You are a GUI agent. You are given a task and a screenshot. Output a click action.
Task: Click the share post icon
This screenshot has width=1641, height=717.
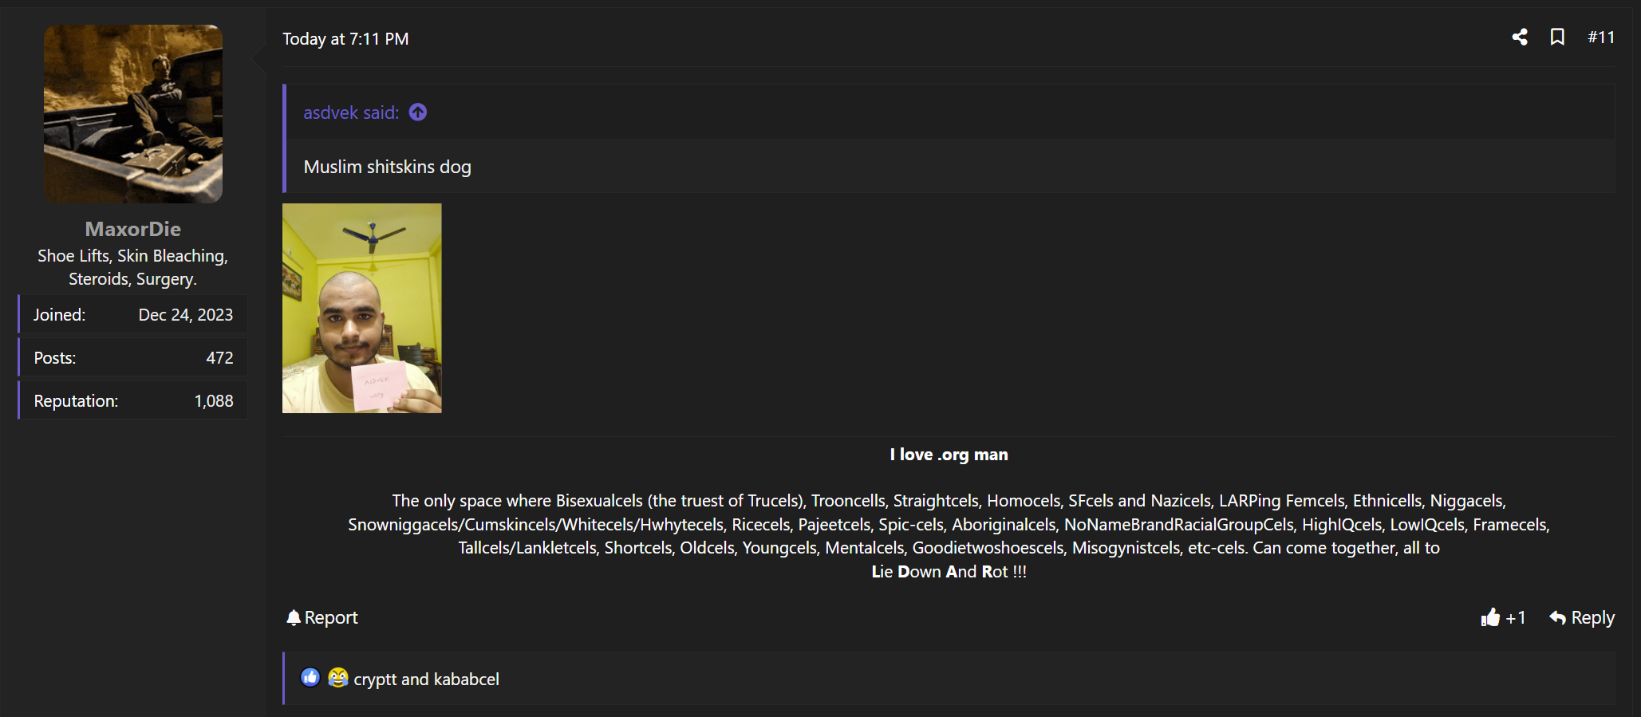point(1520,37)
